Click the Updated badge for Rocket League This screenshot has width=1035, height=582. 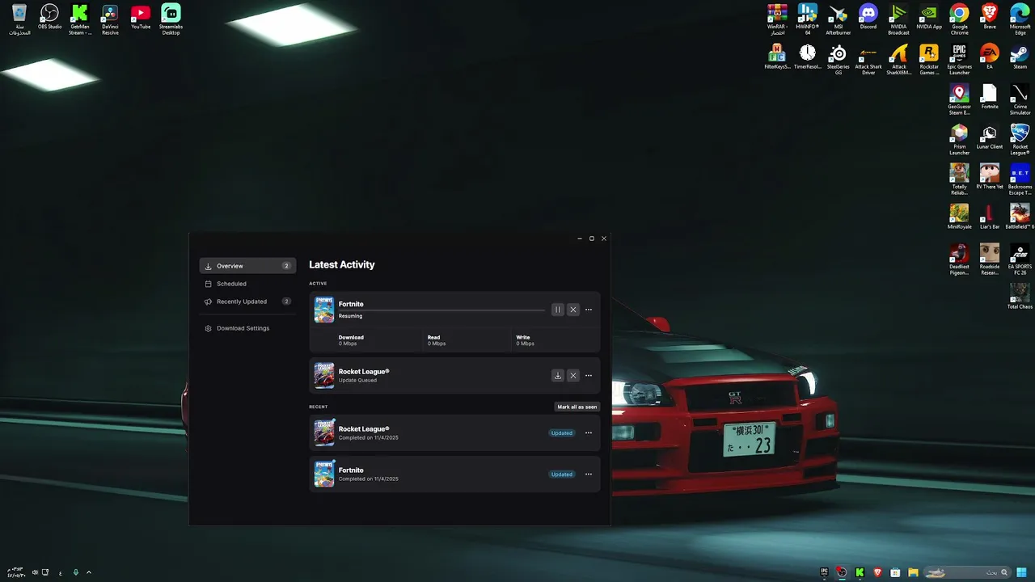[562, 432]
